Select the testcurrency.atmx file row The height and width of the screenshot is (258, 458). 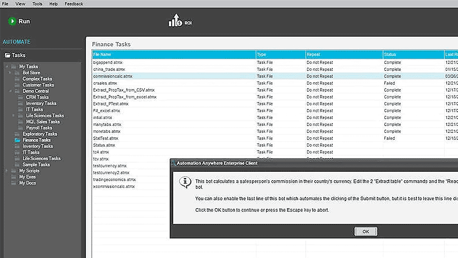coord(131,166)
